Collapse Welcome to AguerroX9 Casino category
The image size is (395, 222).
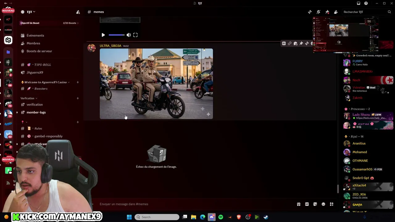pos(45,82)
